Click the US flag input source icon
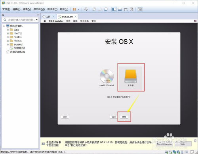Viewport: 198px width, 154px height. tap(195, 21)
